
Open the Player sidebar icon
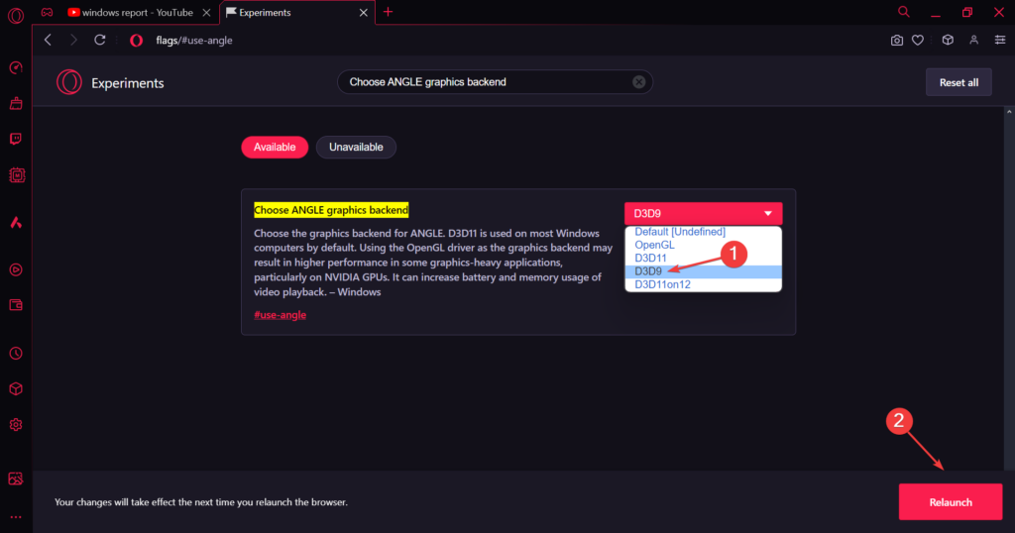[x=16, y=269]
